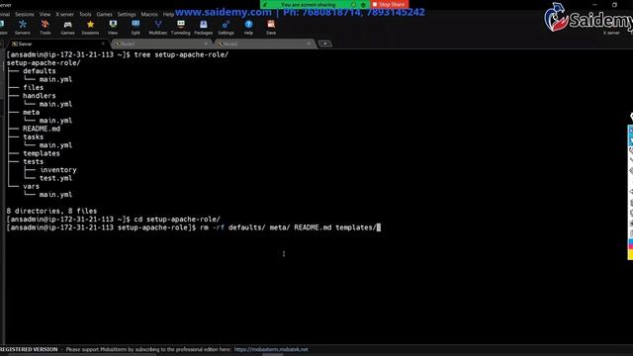
Task: Click the 'You are screen sharing' indicator
Action: pyautogui.click(x=309, y=4)
